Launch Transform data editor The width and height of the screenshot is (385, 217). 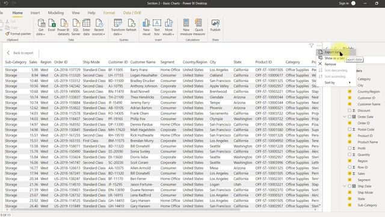(x=118, y=27)
